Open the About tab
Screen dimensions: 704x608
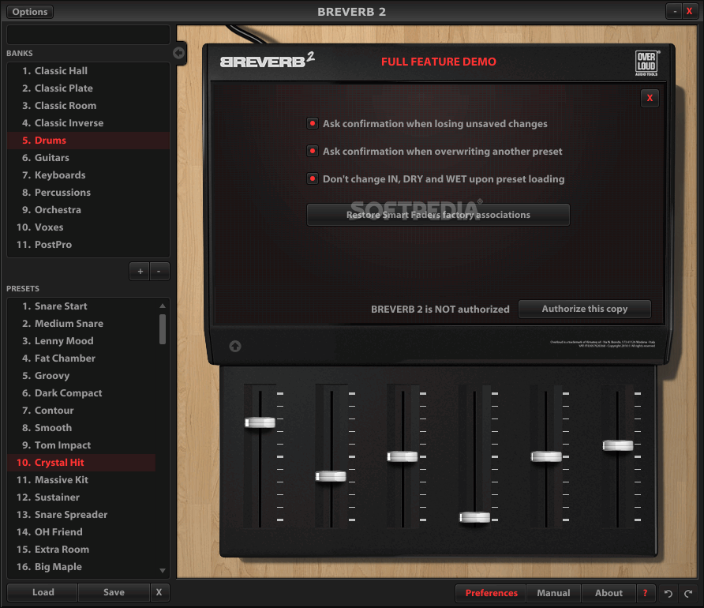coord(609,593)
